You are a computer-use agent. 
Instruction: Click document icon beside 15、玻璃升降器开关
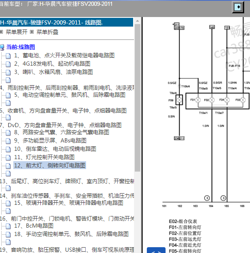(8, 203)
